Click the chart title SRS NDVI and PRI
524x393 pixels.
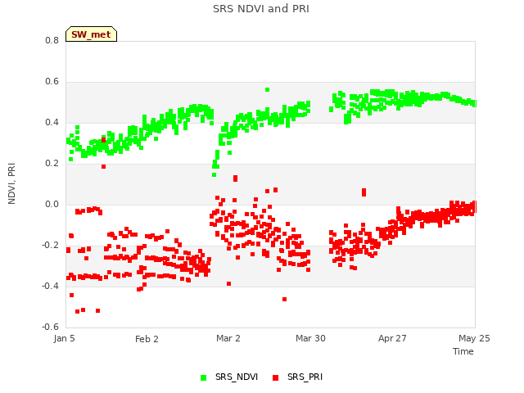pyautogui.click(x=261, y=9)
